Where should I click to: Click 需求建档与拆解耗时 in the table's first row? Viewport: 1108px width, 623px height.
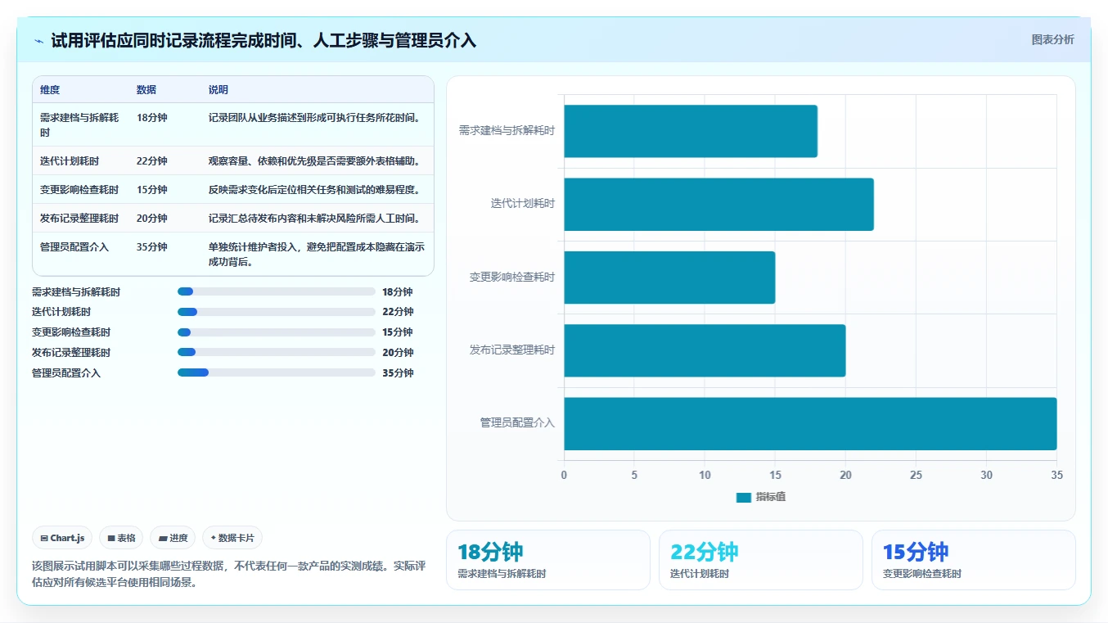tap(79, 124)
